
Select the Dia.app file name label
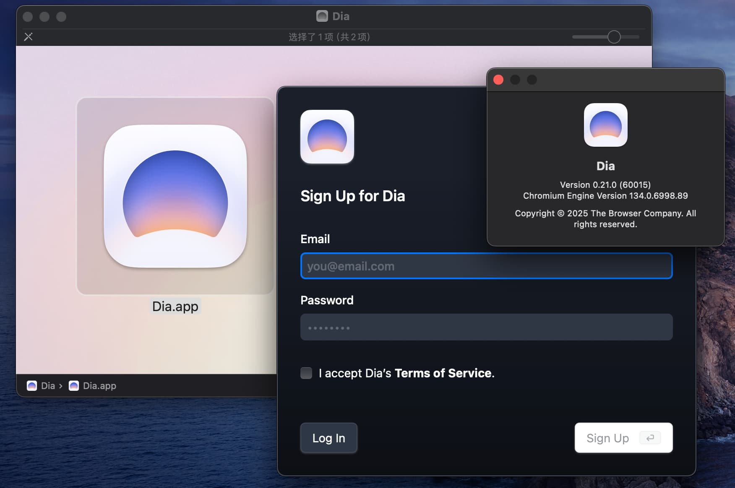pos(175,306)
